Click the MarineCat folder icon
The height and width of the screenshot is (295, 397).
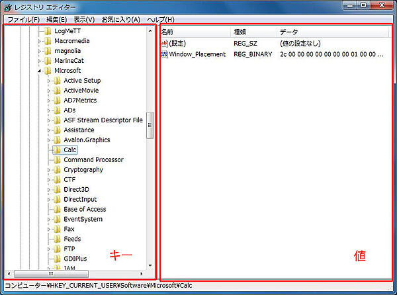point(48,61)
